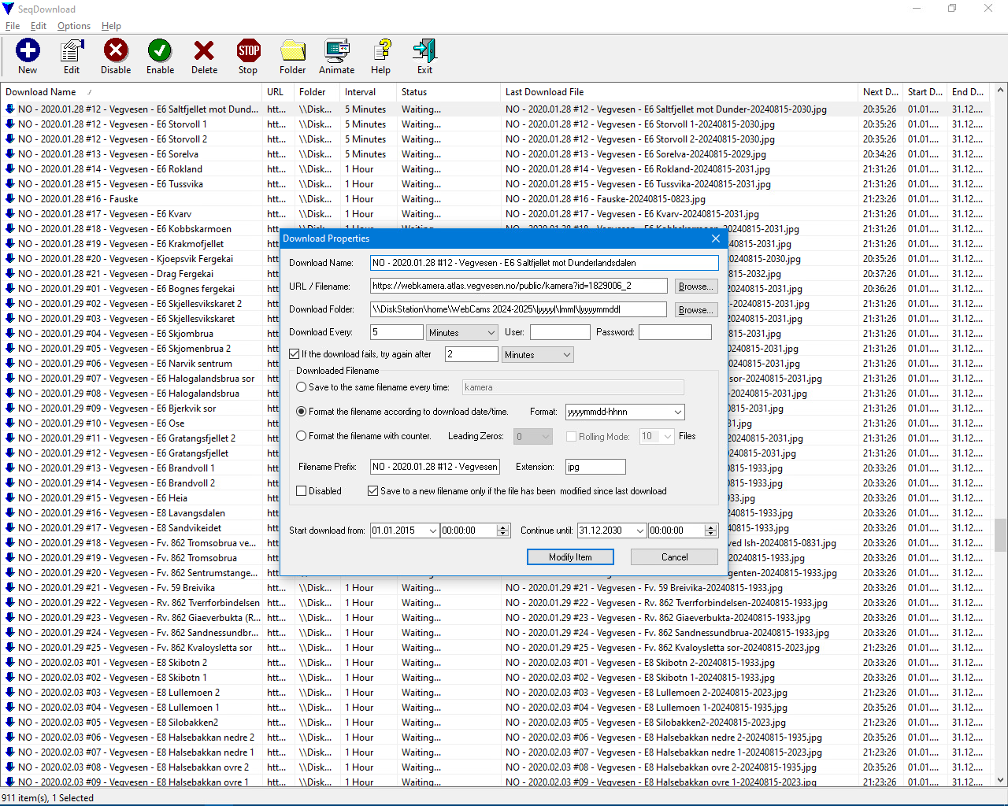The image size is (1008, 806).
Task: Click the Animate toolbar icon
Action: coord(336,52)
